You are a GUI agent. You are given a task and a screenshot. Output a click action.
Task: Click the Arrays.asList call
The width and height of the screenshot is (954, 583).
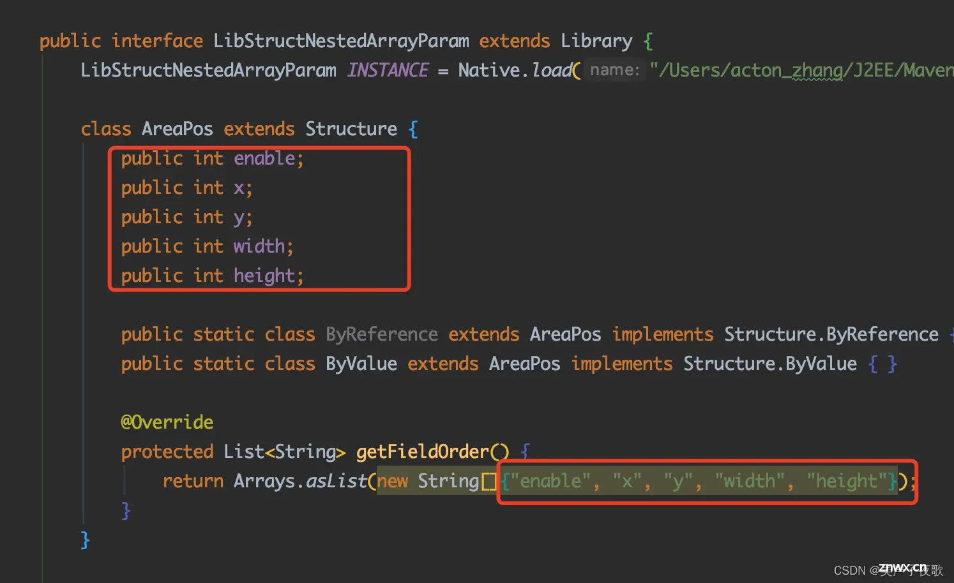click(x=300, y=481)
